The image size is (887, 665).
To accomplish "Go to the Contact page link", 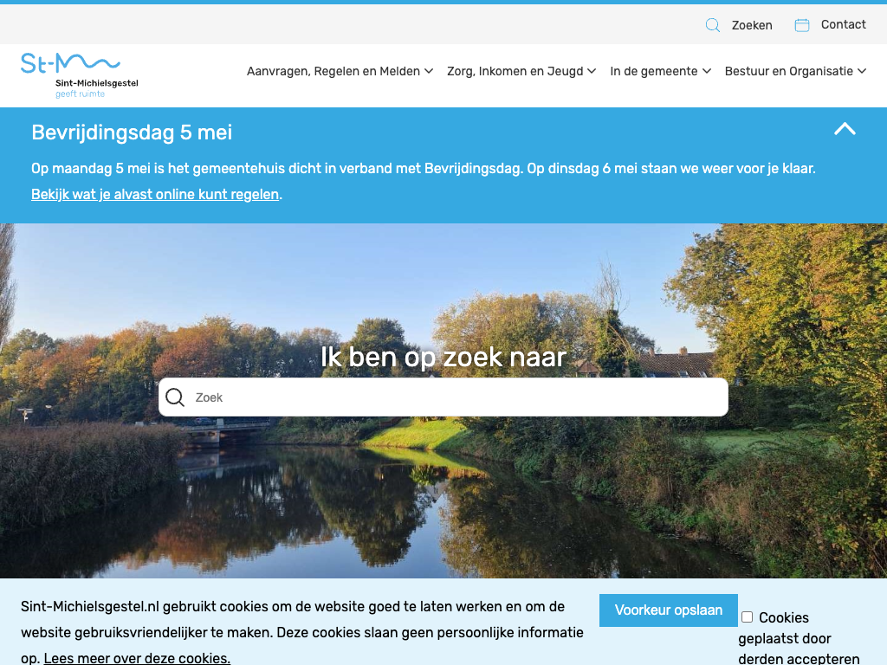I will coord(843,24).
